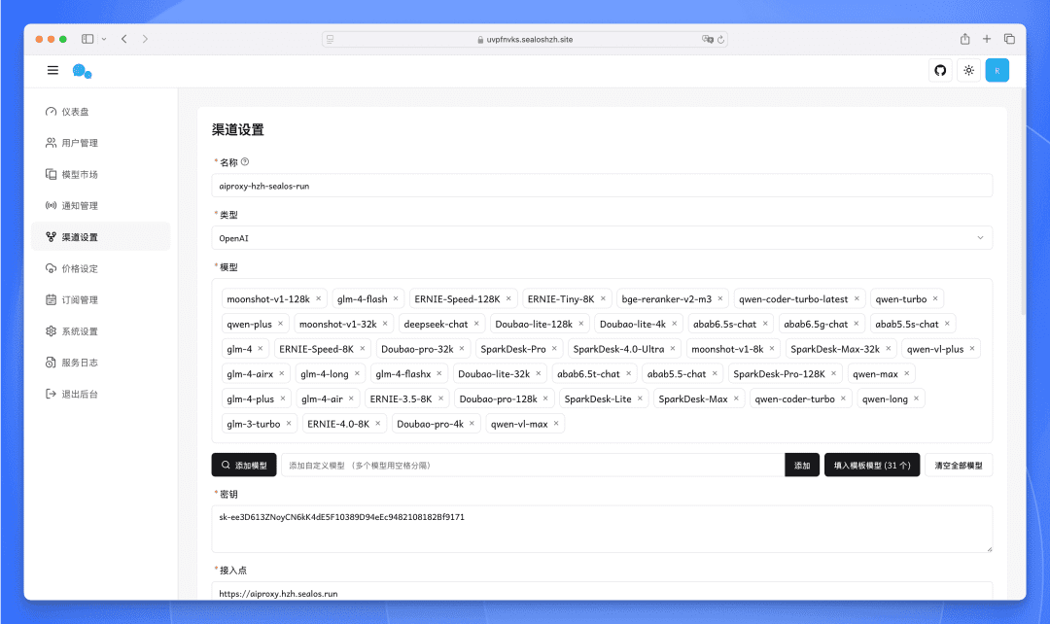Remove the SparkDesk-Lite model tag
This screenshot has width=1050, height=624.
(640, 399)
